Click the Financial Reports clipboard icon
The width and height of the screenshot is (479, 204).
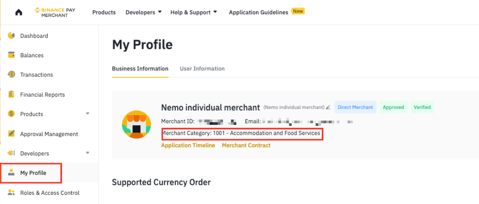[x=11, y=94]
